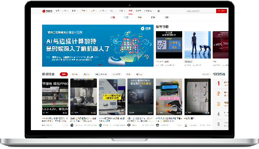This screenshot has width=259, height=149.
Task: Click the title under 节锂电 video thumbnail
Action: [x=55, y=120]
